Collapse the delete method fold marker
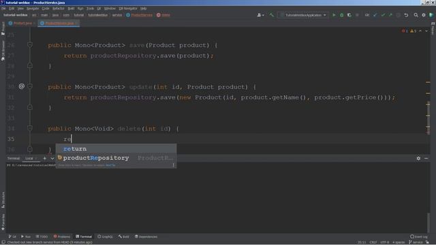 (x=30, y=128)
